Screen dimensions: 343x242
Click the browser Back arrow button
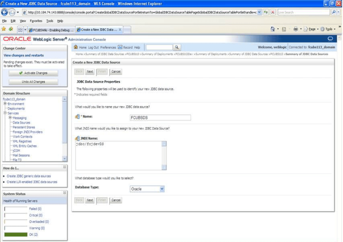[4, 12]
